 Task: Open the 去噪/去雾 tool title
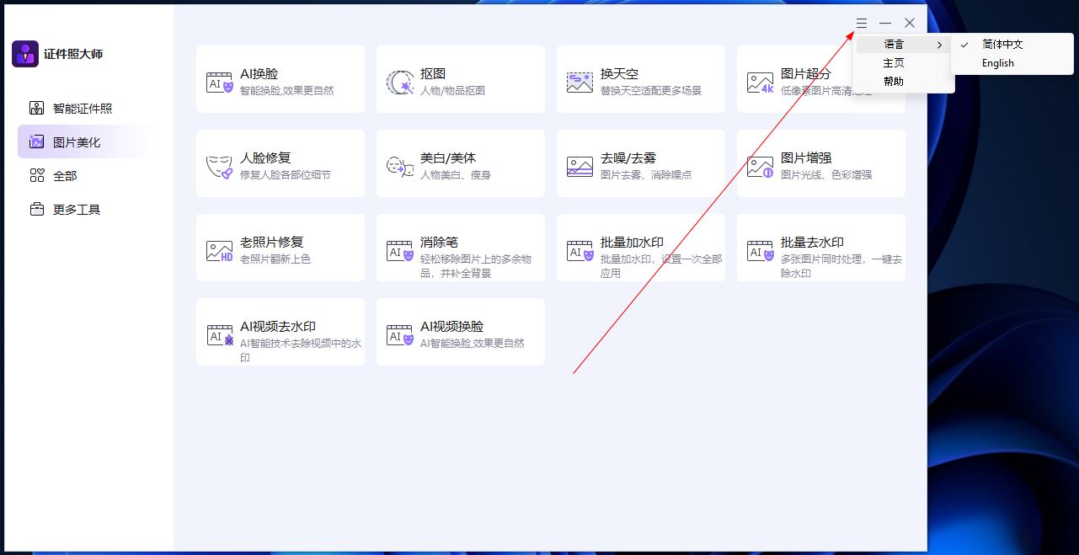628,158
